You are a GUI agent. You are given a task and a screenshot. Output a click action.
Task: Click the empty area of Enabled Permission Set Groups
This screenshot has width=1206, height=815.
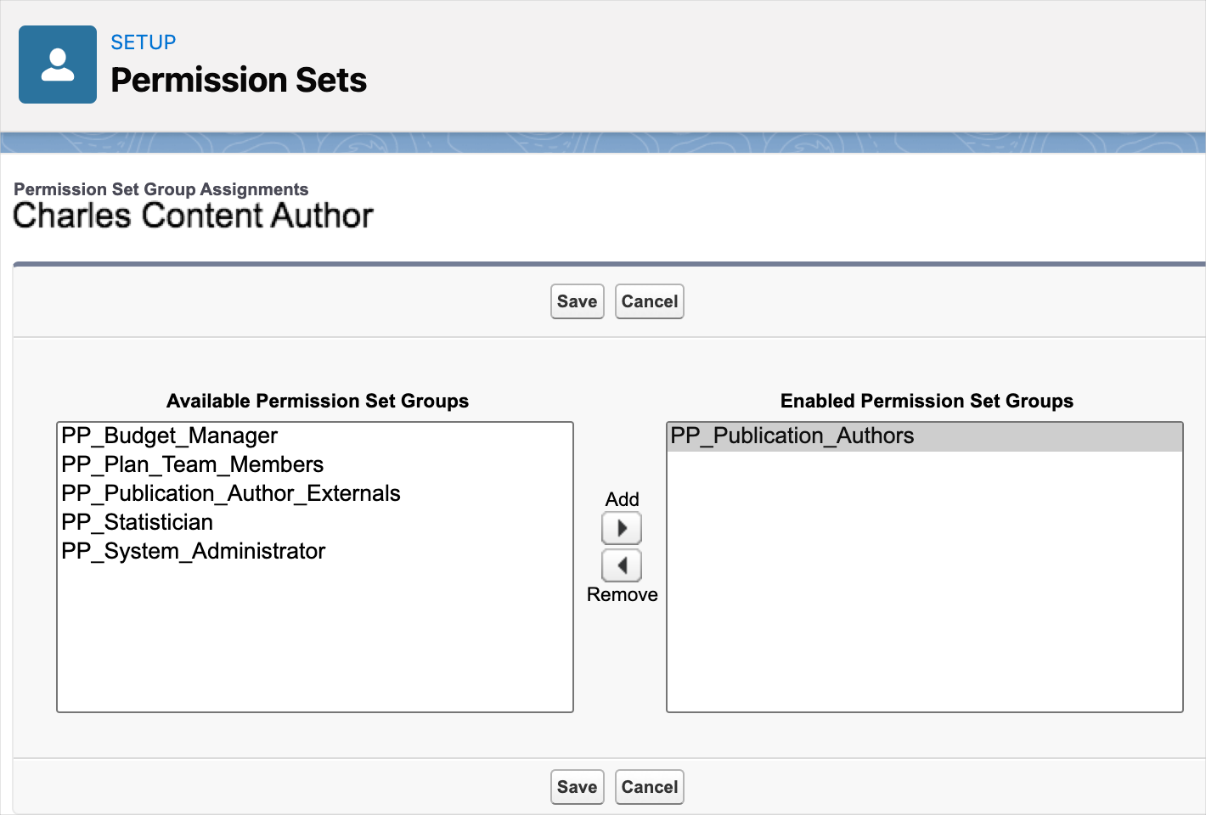click(x=924, y=594)
